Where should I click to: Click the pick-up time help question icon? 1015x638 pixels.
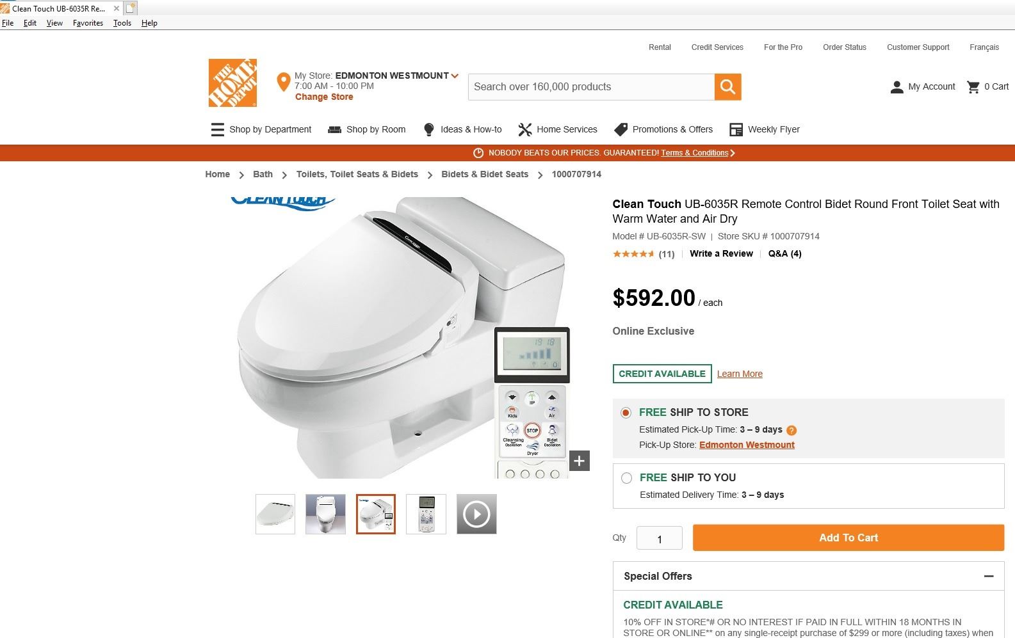[x=792, y=430]
